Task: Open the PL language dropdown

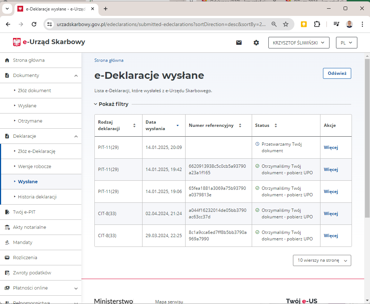Action: pos(346,43)
